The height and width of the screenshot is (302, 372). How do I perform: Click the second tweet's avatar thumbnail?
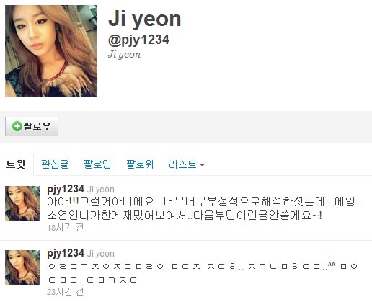coord(22,267)
